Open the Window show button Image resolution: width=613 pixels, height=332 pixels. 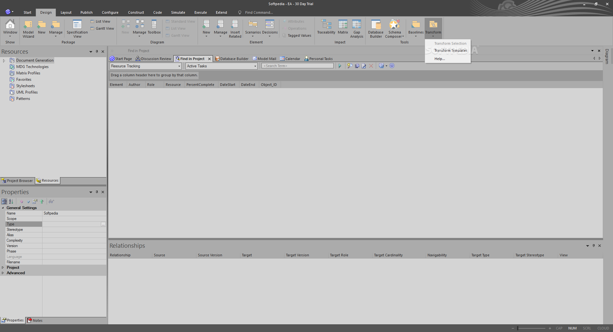coord(10,28)
